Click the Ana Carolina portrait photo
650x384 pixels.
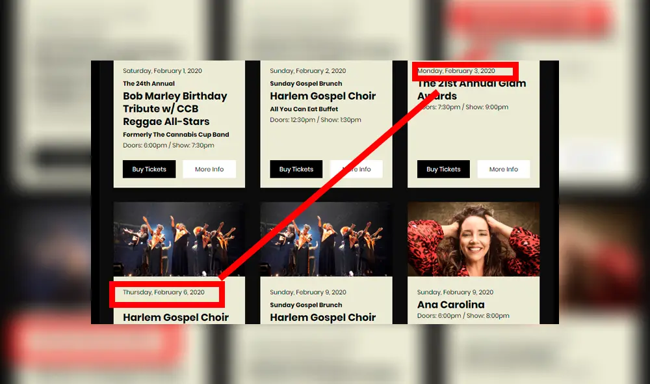pos(473,239)
